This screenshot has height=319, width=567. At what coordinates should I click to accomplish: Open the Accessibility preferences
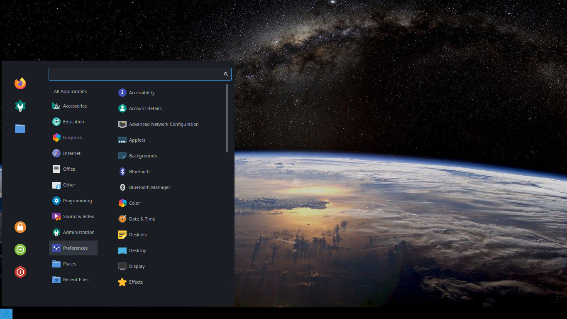pyautogui.click(x=142, y=93)
